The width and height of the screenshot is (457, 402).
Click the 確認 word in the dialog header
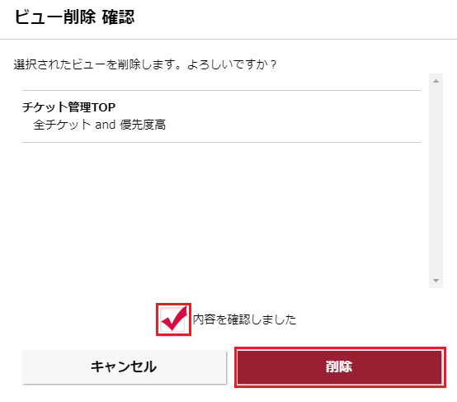(118, 17)
